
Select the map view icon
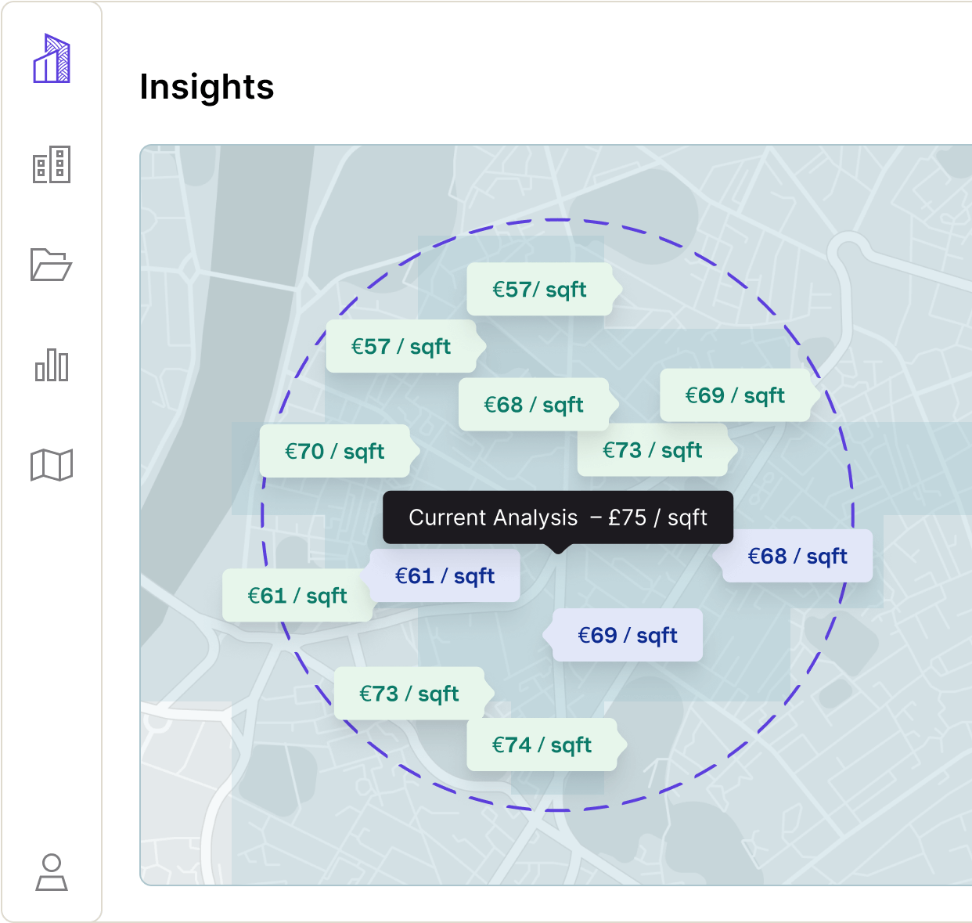(52, 463)
